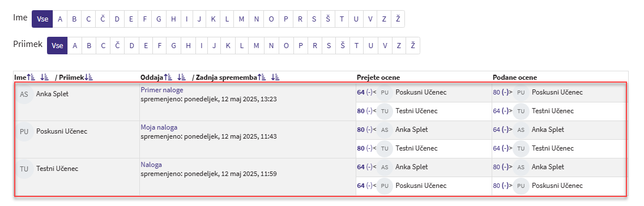
Task: Open grade 80 Testni Učenec gave Poskusni Učenec
Action: (x=501, y=186)
